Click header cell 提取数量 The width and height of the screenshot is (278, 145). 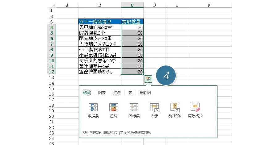click(132, 22)
